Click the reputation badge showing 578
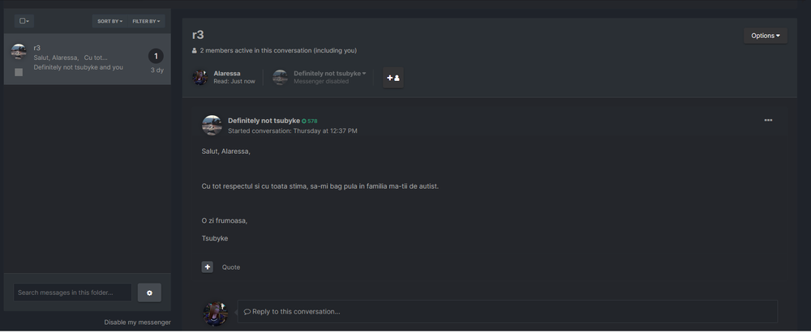Viewport: 811px width, 333px height. [310, 121]
